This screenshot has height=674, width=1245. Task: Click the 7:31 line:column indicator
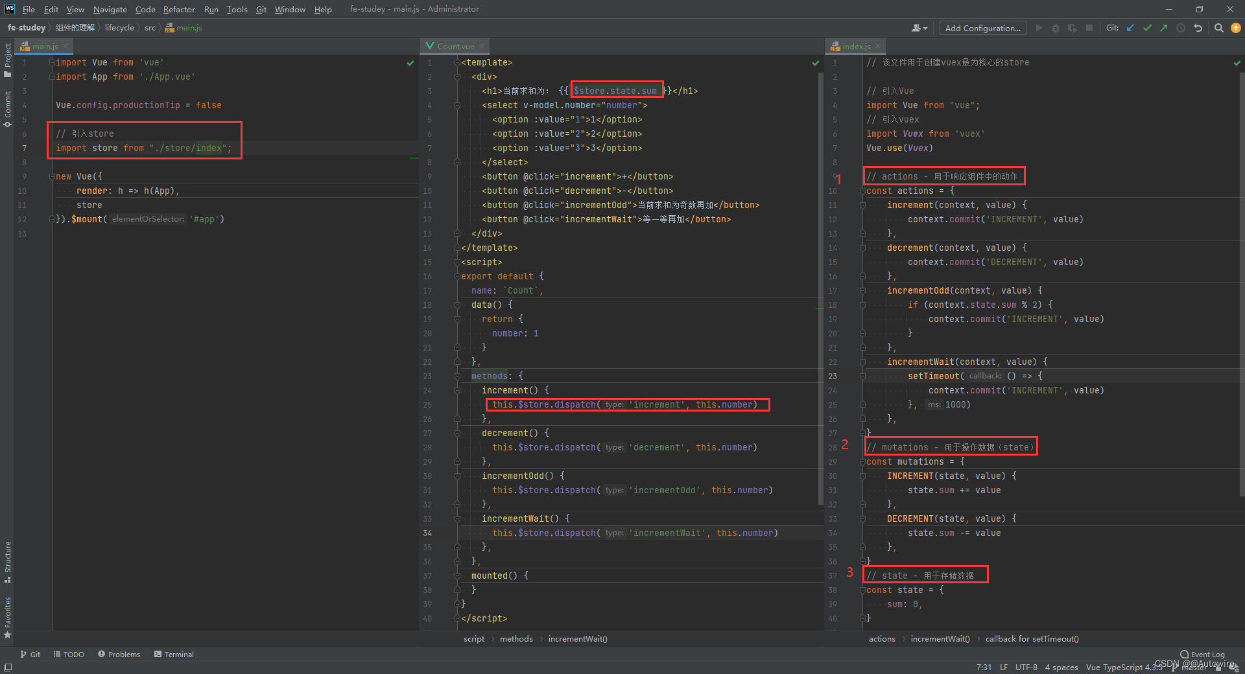pos(984,668)
